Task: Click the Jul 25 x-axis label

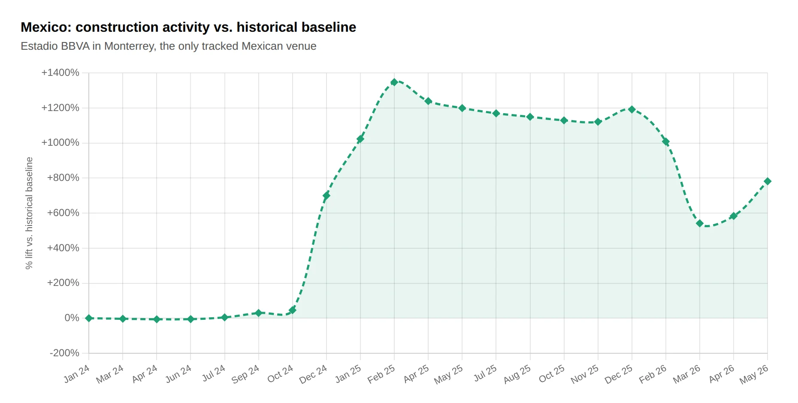Action: pos(485,373)
